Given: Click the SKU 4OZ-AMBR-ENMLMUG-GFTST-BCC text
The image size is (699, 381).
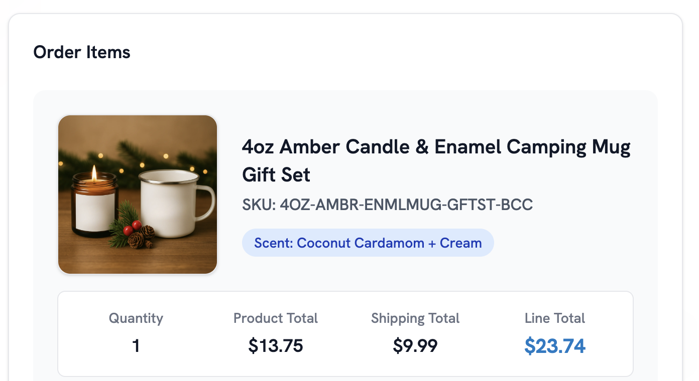Looking at the screenshot, I should click(388, 205).
